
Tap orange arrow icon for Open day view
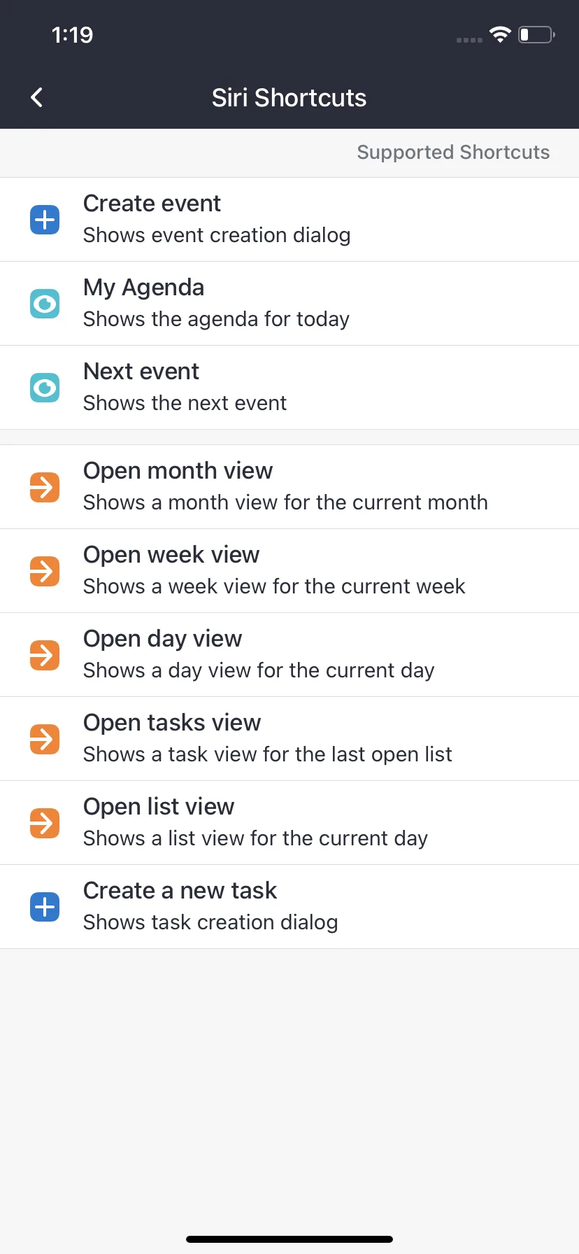(45, 655)
